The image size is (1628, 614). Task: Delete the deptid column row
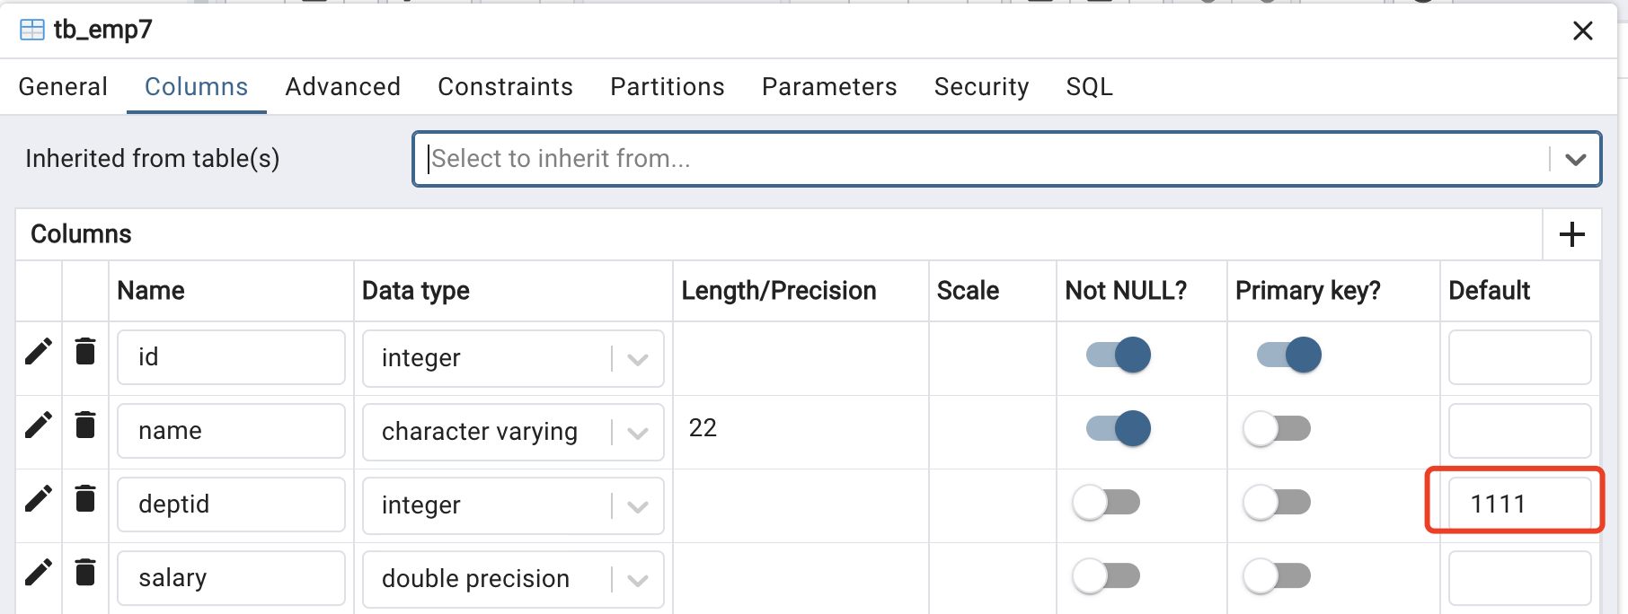(x=85, y=498)
